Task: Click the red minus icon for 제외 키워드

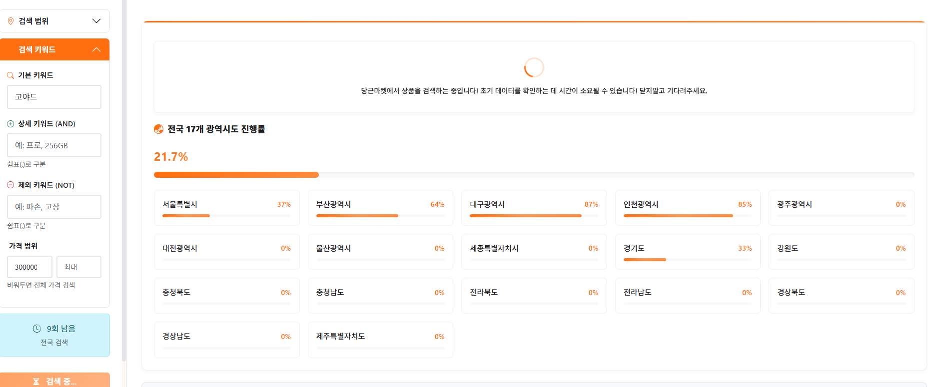Action: tap(10, 185)
